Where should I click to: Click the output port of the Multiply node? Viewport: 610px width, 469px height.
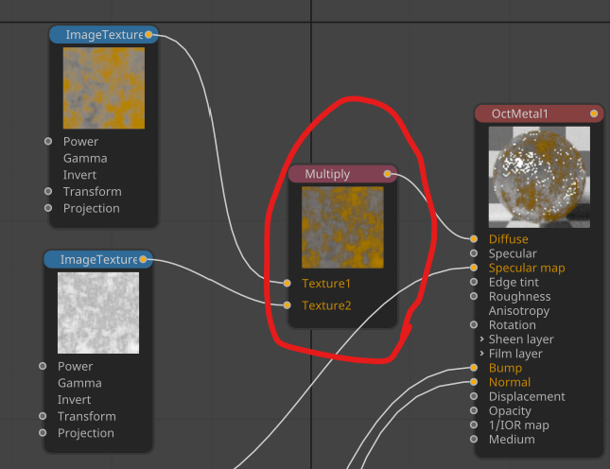[x=388, y=174]
